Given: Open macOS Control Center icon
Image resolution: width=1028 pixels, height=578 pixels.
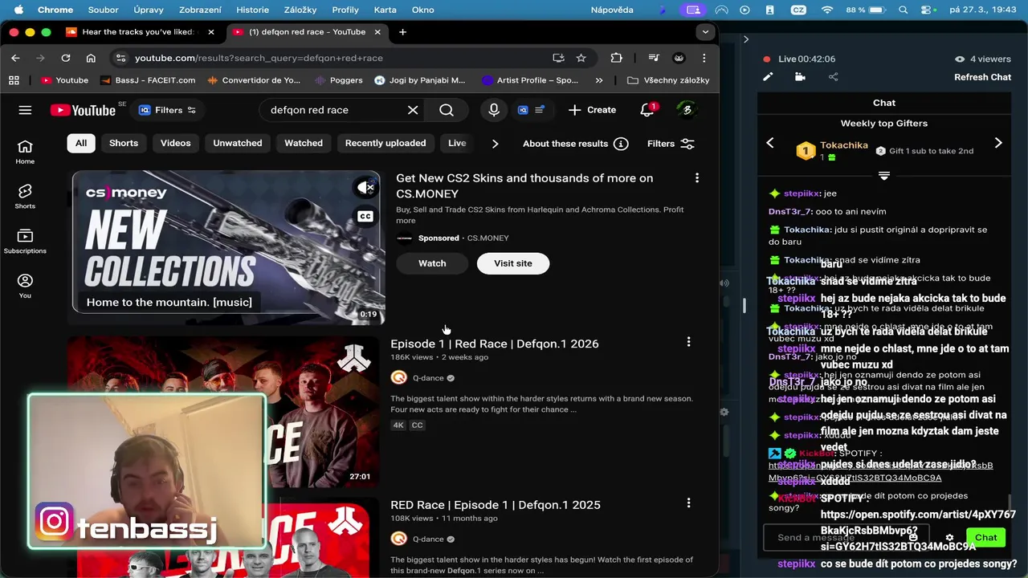Looking at the screenshot, I should 928,10.
